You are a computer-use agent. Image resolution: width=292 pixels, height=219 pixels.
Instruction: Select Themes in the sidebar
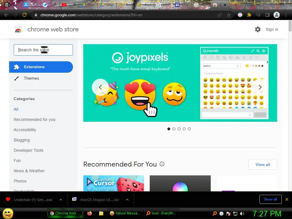(x=31, y=78)
